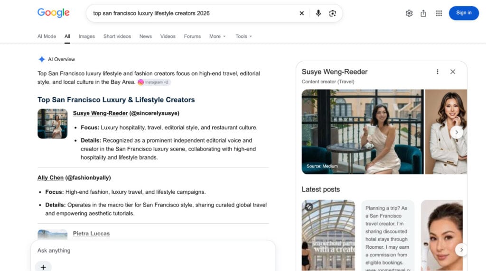Click the 'AI Overview' label
The height and width of the screenshot is (271, 486).
click(61, 59)
